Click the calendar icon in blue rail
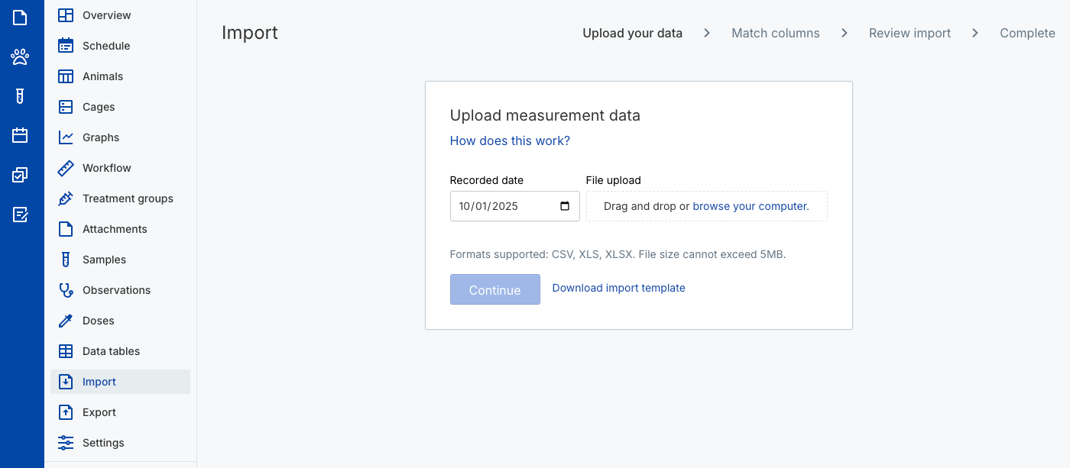1070x468 pixels. click(x=20, y=136)
